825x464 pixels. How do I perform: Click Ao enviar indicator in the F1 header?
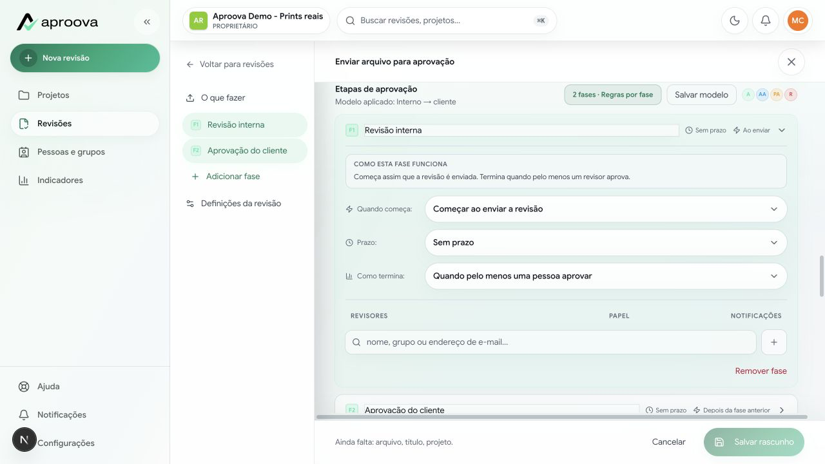(752, 130)
